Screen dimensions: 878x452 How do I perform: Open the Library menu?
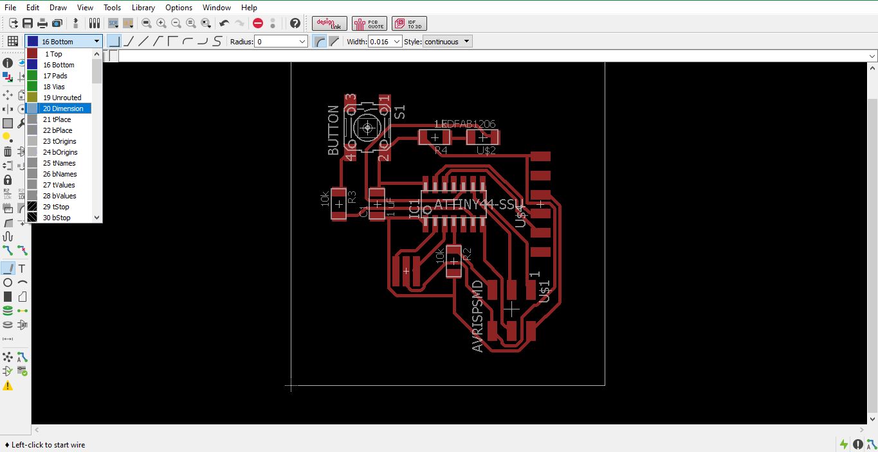[143, 8]
